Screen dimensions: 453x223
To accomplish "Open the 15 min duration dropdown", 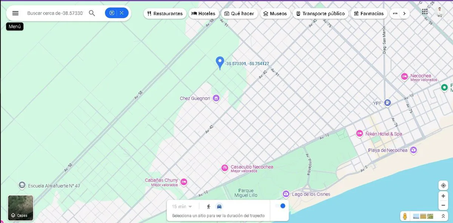I will coord(182,206).
